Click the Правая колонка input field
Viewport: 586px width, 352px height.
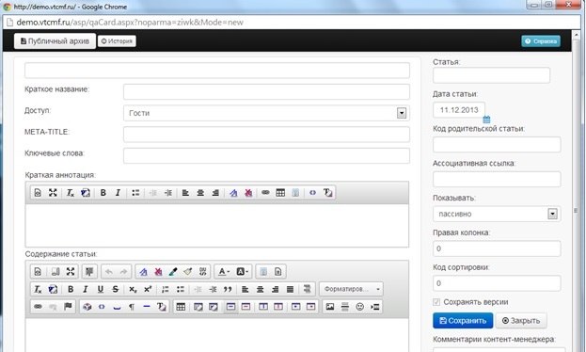tap(497, 248)
